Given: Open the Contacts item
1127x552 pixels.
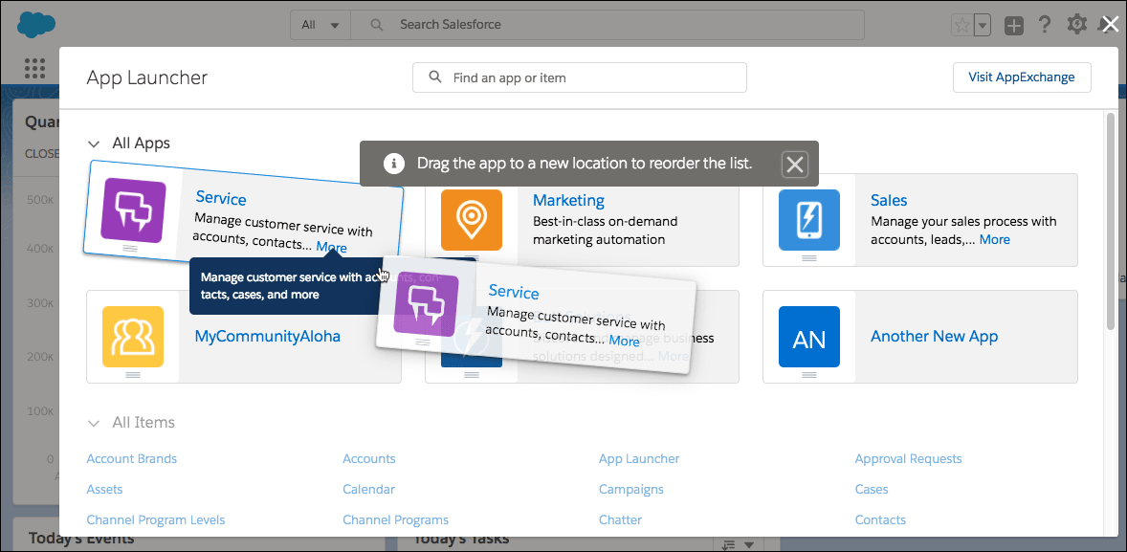Looking at the screenshot, I should click(880, 519).
